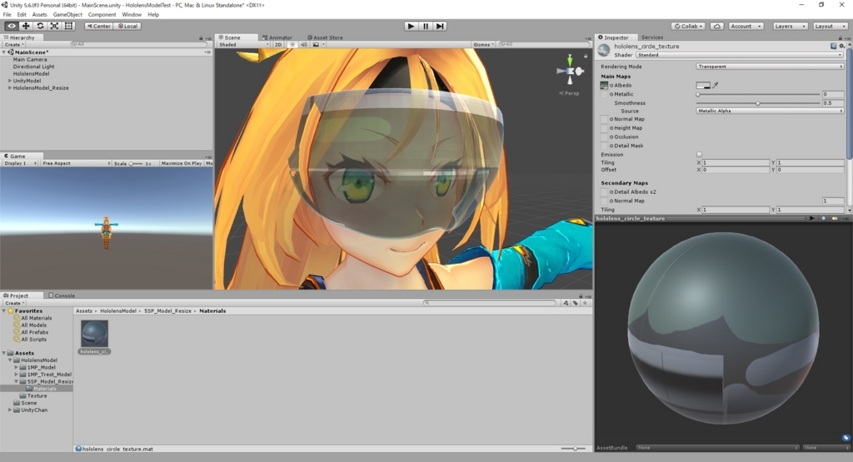Open scene effects image dropdown
Viewport: 853px width, 462px height.
pyautogui.click(x=318, y=45)
